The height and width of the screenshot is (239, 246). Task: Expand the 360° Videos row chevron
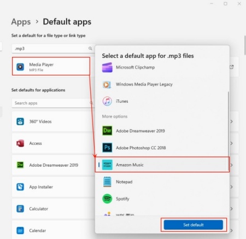pos(232,121)
